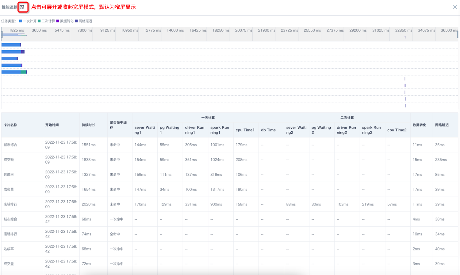
Task: Click the 36500 ms timeline tick
Action: (x=449, y=30)
